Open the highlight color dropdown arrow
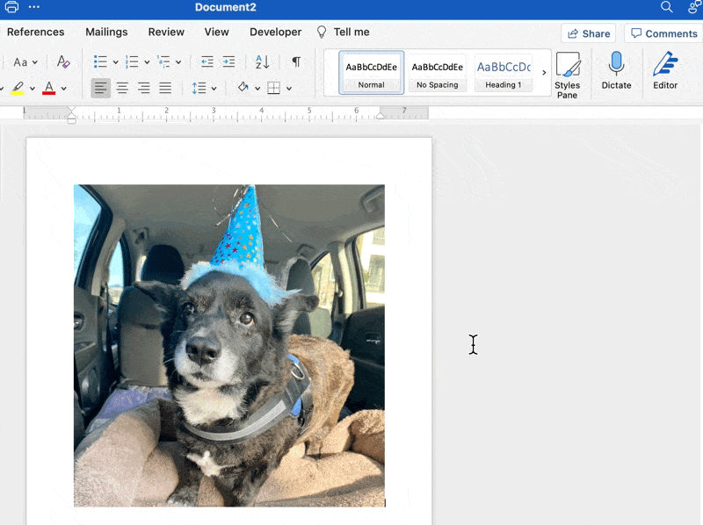 [x=33, y=89]
